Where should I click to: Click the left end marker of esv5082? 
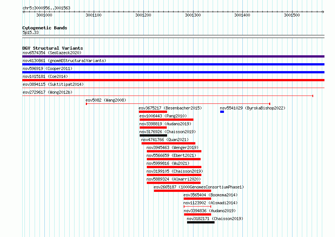pos(86,104)
